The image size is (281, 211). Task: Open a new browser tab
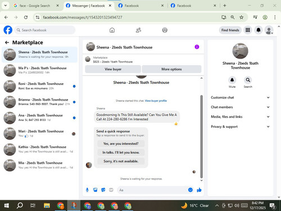pyautogui.click(x=225, y=6)
